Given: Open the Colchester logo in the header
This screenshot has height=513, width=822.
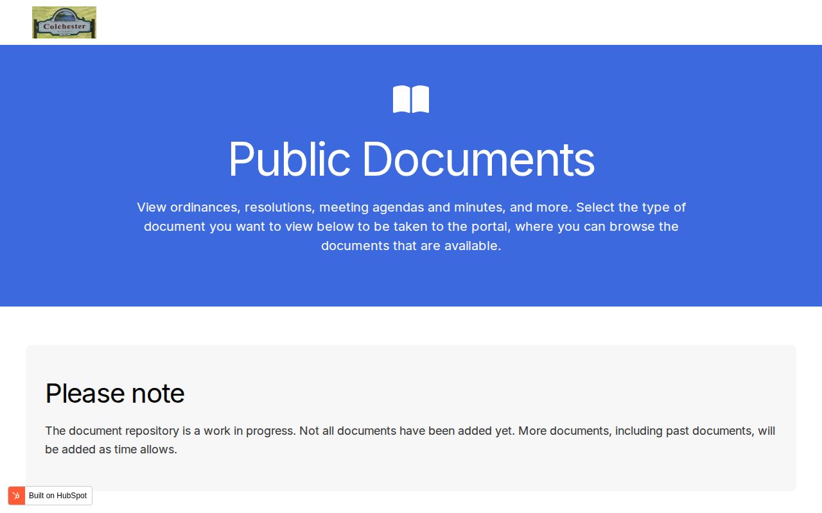Looking at the screenshot, I should [64, 22].
